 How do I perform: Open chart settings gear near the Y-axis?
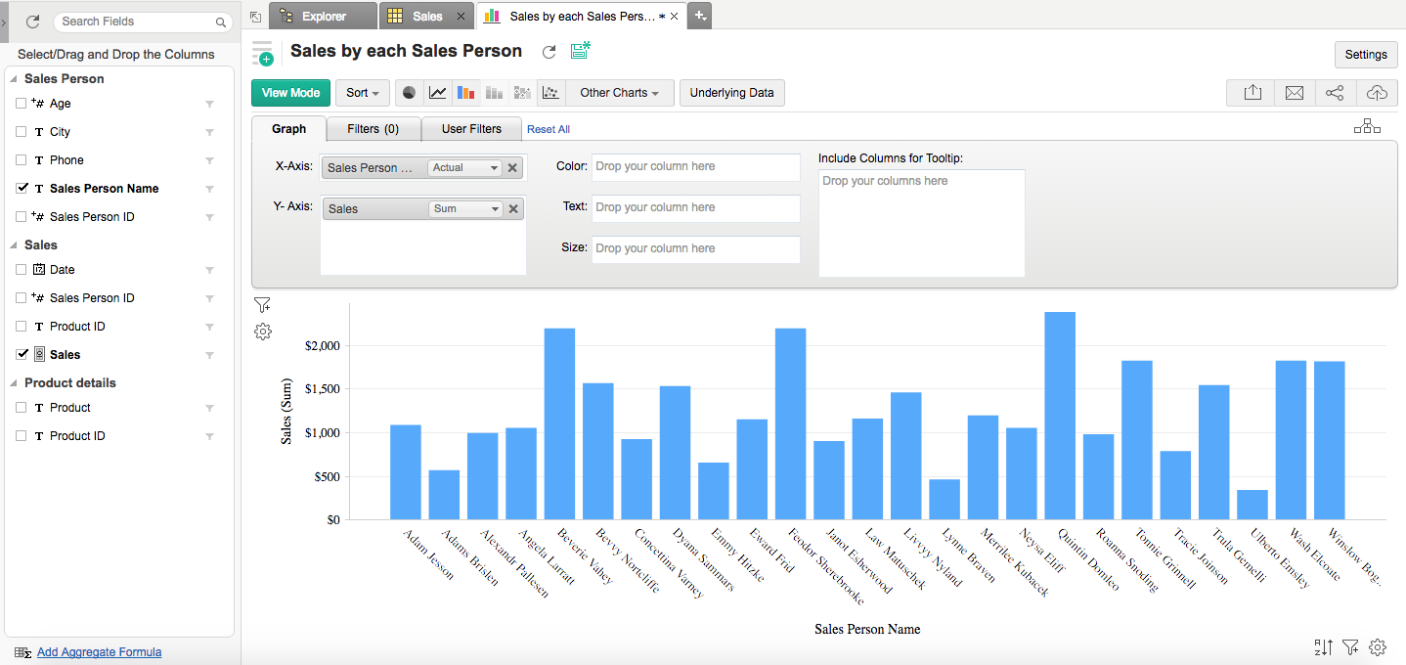click(262, 332)
